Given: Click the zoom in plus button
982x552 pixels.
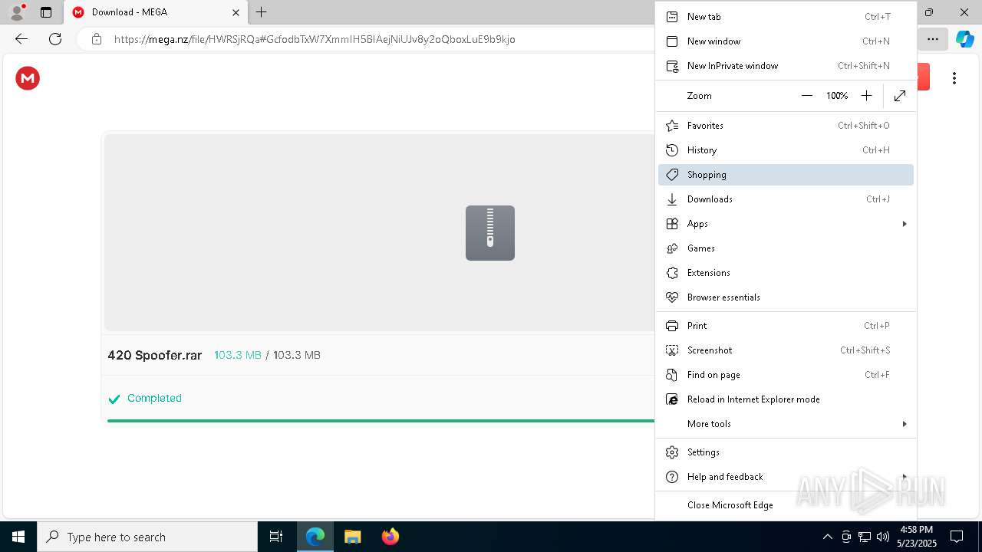Looking at the screenshot, I should coord(866,96).
